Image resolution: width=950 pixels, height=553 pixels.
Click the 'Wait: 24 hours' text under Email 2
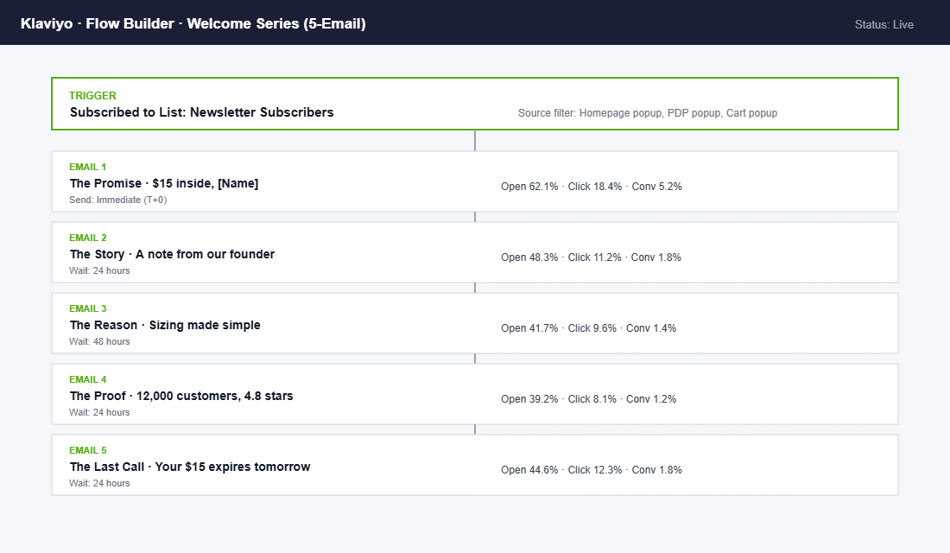99,271
